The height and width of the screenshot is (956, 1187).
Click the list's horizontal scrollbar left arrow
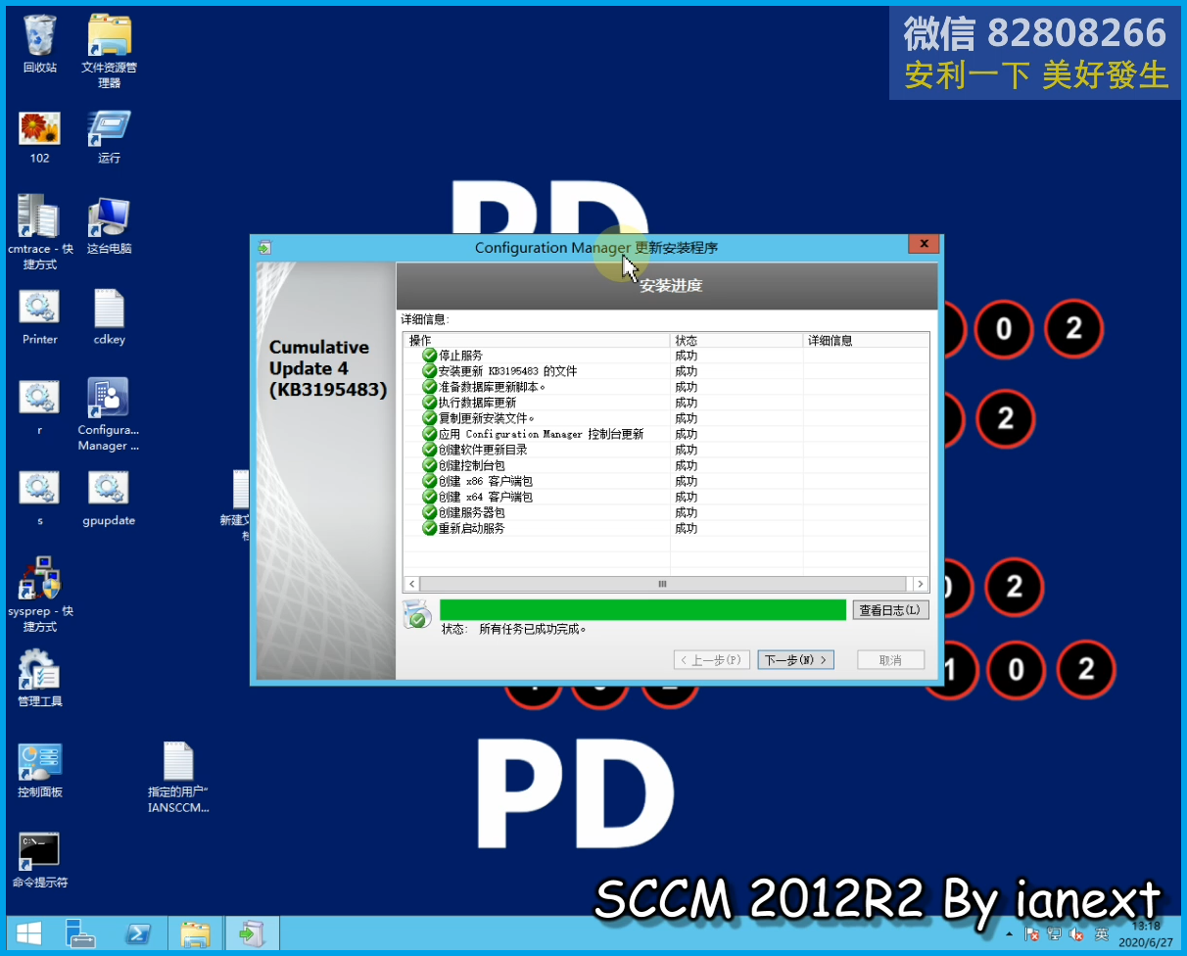(412, 584)
